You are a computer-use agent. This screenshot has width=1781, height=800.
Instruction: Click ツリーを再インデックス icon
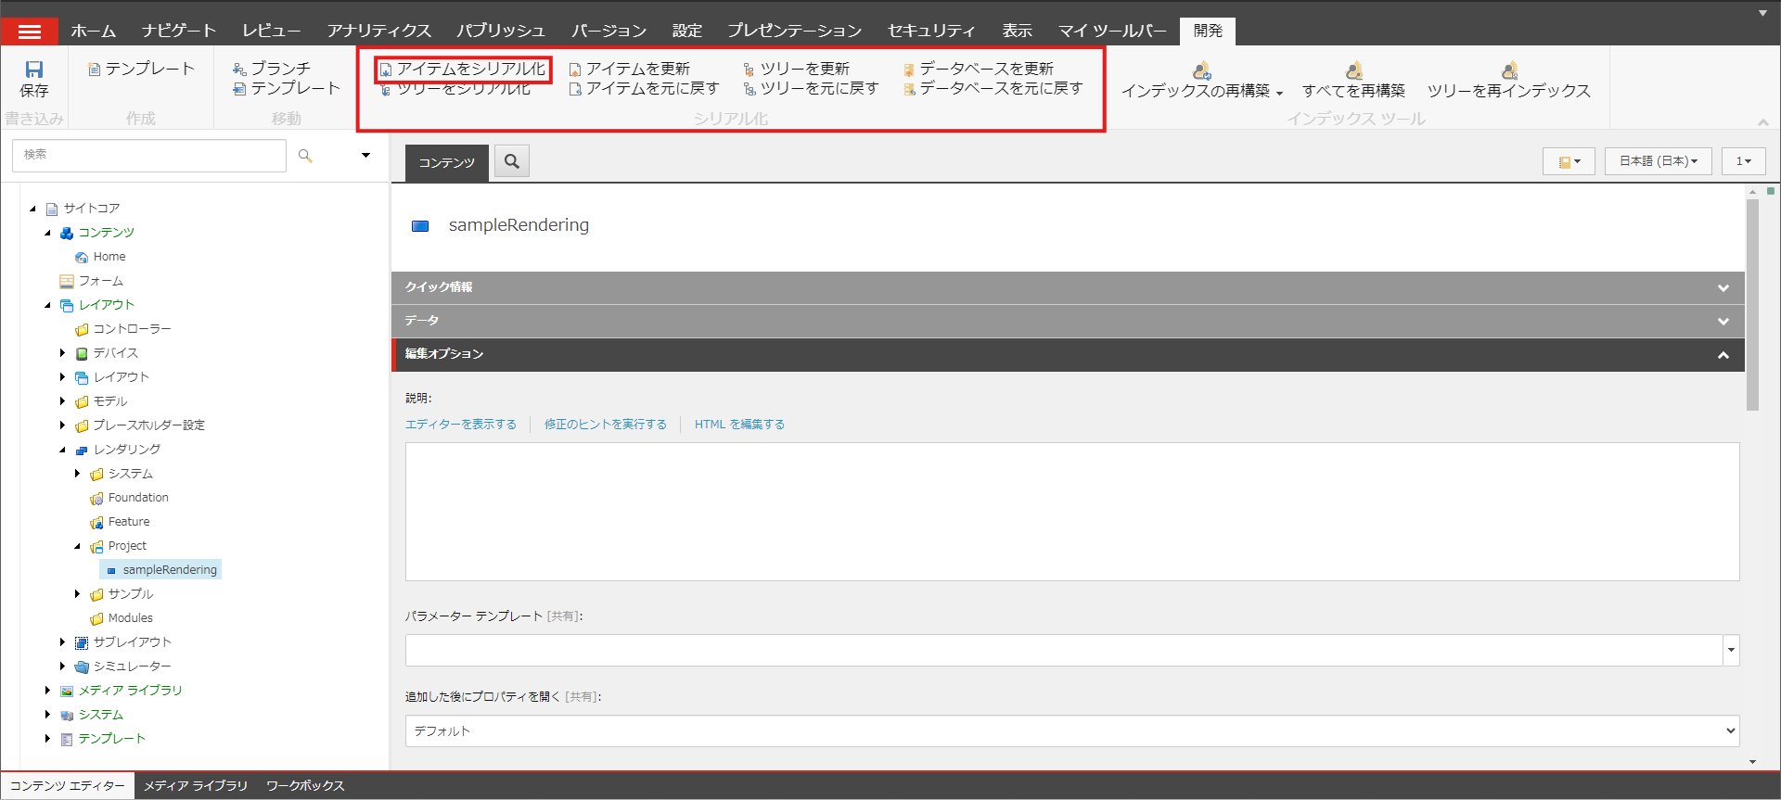[1509, 70]
